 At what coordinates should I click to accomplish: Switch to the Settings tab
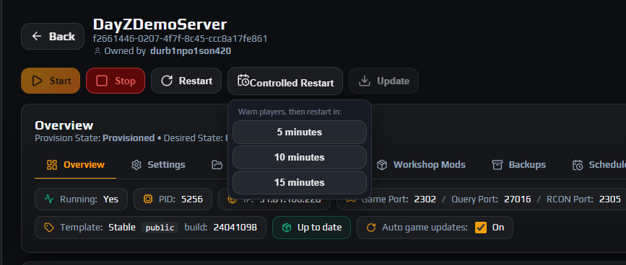[x=158, y=165]
